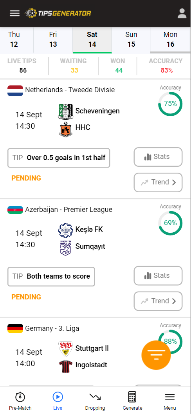The width and height of the screenshot is (191, 414).
Task: Open the user profile icon
Action: (x=182, y=13)
